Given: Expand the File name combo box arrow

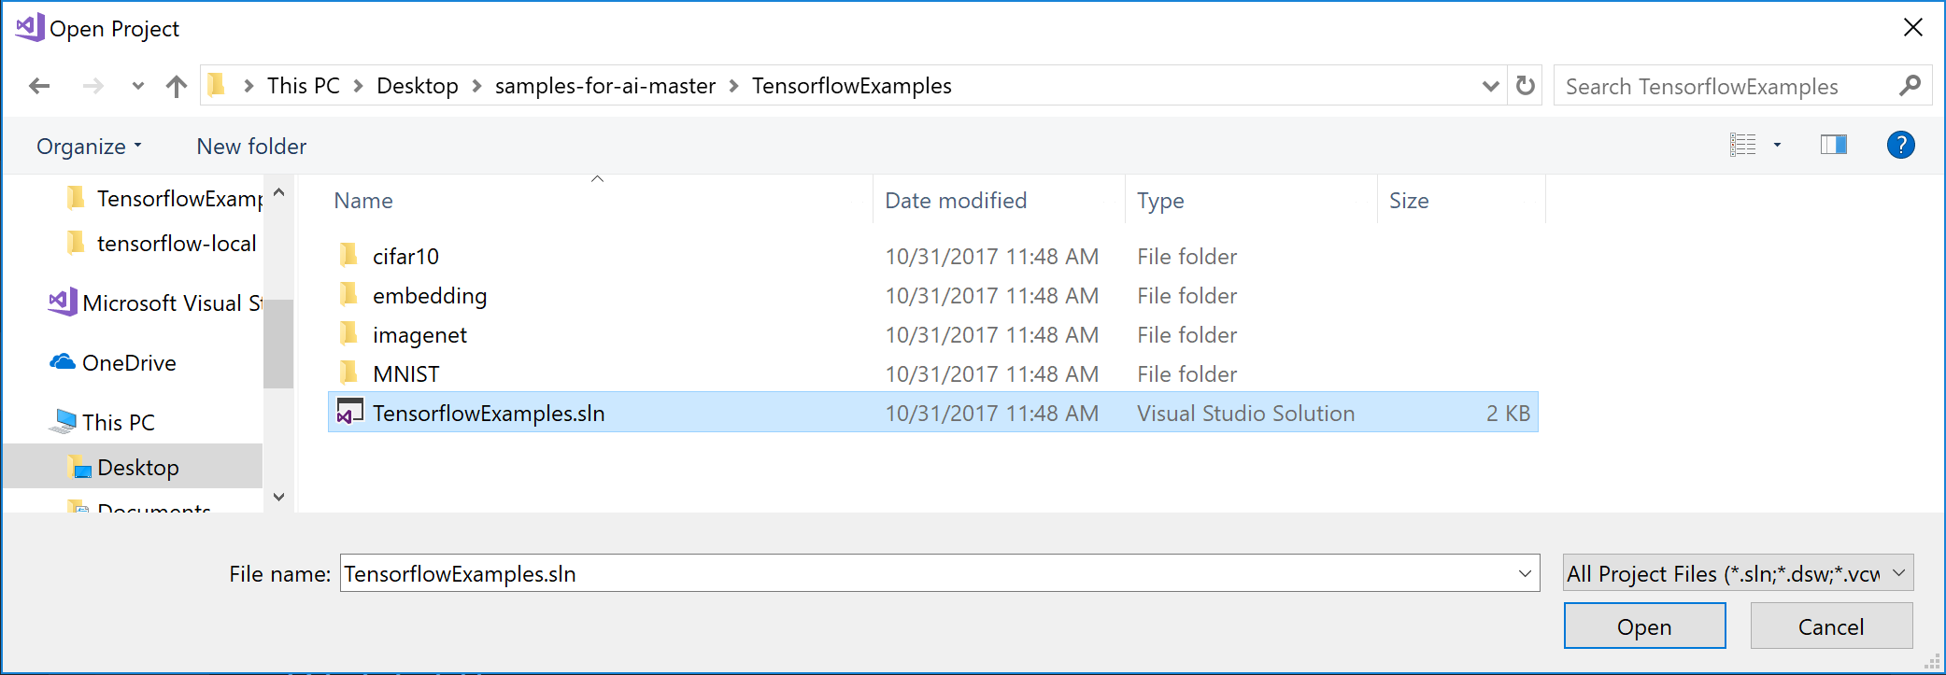Looking at the screenshot, I should (x=1525, y=573).
